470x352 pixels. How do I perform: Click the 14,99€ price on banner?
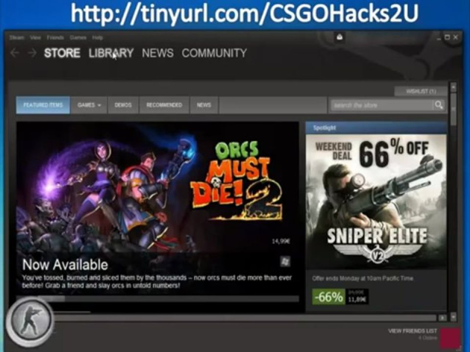[x=281, y=241]
